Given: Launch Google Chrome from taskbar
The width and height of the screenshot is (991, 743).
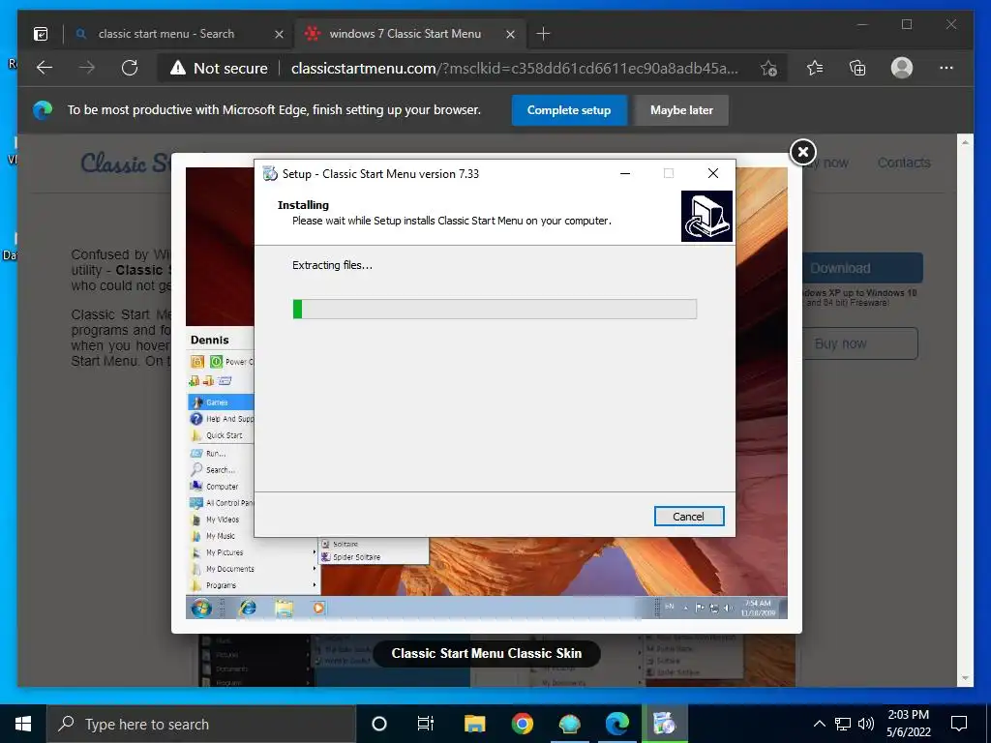Looking at the screenshot, I should click(x=522, y=724).
